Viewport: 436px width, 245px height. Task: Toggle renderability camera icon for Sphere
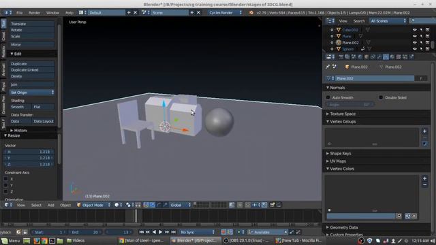pyautogui.click(x=428, y=49)
